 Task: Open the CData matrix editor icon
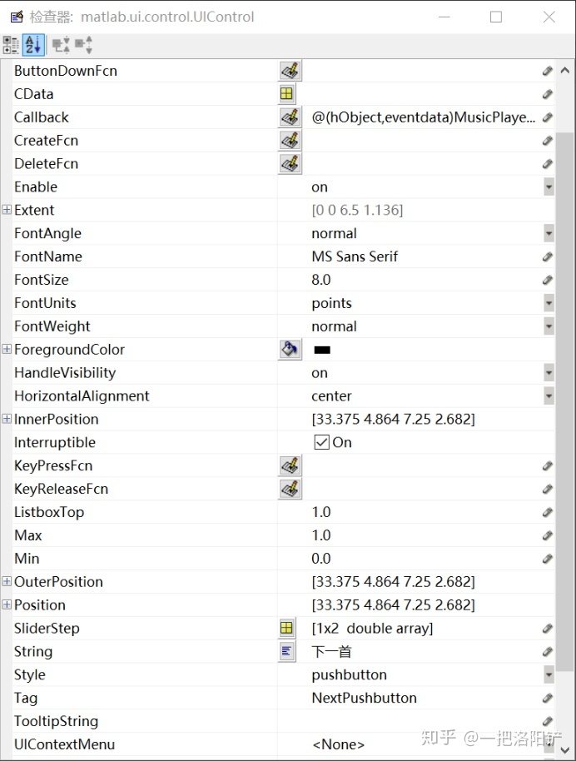click(286, 94)
